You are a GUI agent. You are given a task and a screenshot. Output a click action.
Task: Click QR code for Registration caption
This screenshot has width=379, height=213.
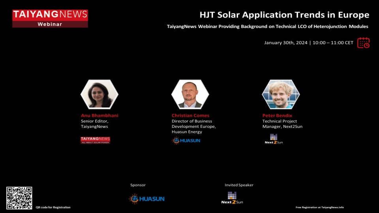click(53, 207)
